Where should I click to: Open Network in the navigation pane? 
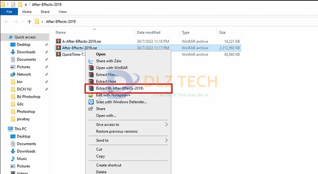coord(24,74)
